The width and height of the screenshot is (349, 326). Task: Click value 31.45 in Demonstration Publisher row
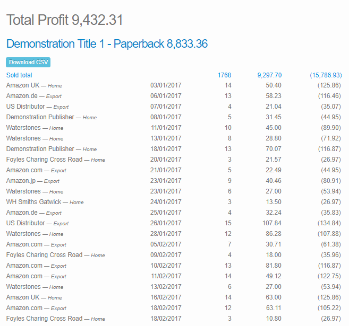coord(274,117)
